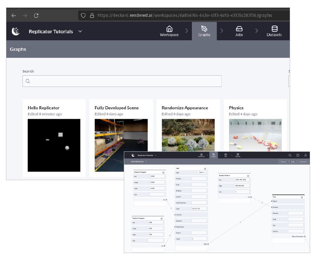Viewport: 321px width, 260px height.
Task: Click the Physics graph thumbnail
Action: coord(255,135)
